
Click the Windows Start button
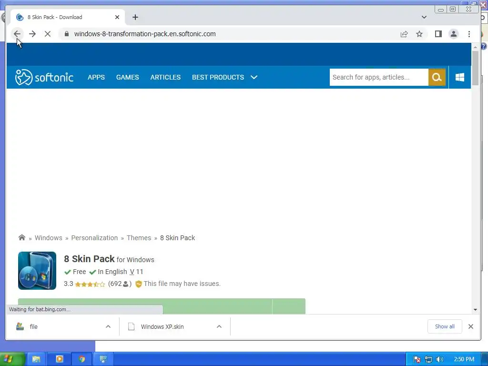[11, 359]
